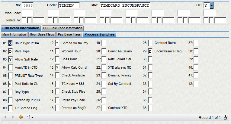Click the record lock icon
Screen dimensions: 231x124
226,117
